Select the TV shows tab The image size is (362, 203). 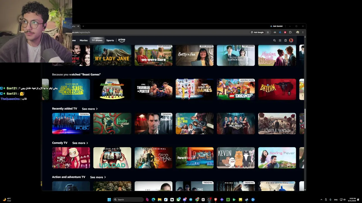point(97,40)
